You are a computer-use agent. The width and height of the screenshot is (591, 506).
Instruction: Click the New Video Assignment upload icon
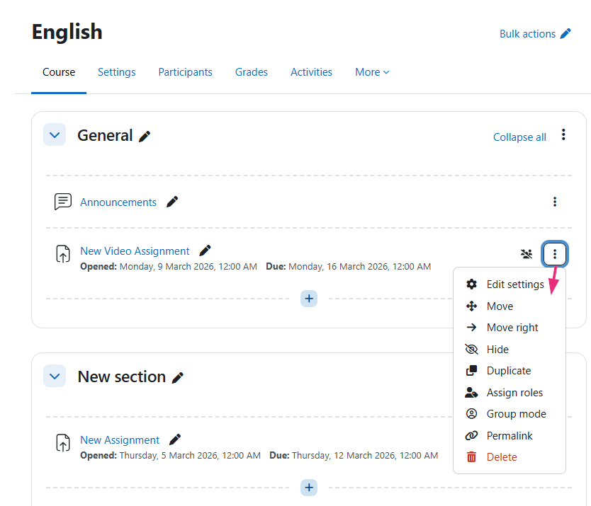click(63, 254)
